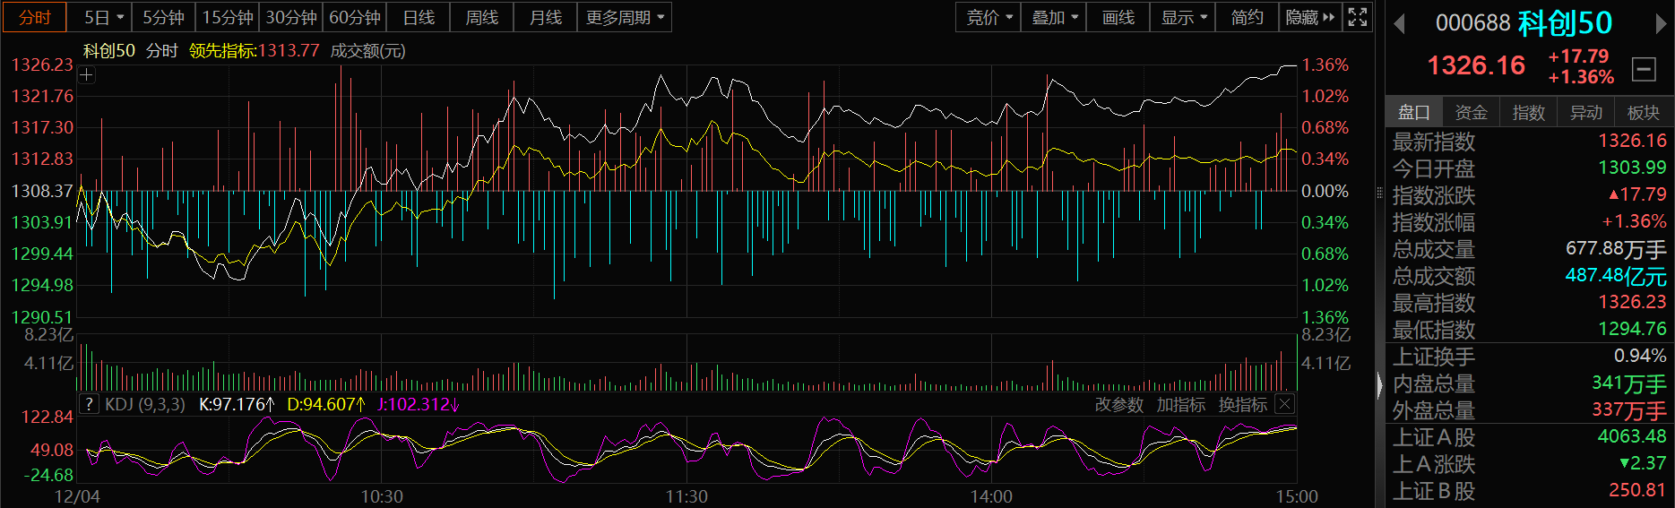Image resolution: width=1675 pixels, height=508 pixels.
Task: Open the 5日 period dropdown
Action: tap(104, 17)
